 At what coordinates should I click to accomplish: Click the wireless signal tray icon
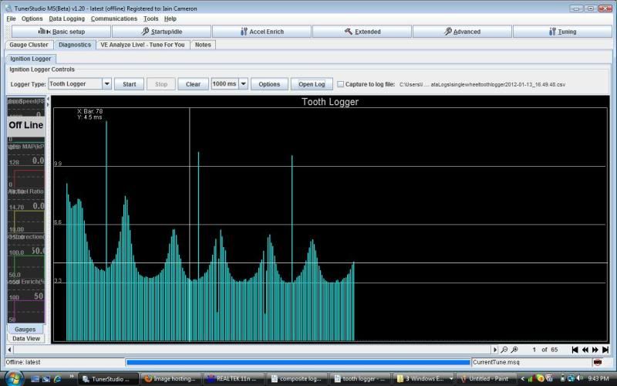coord(530,379)
